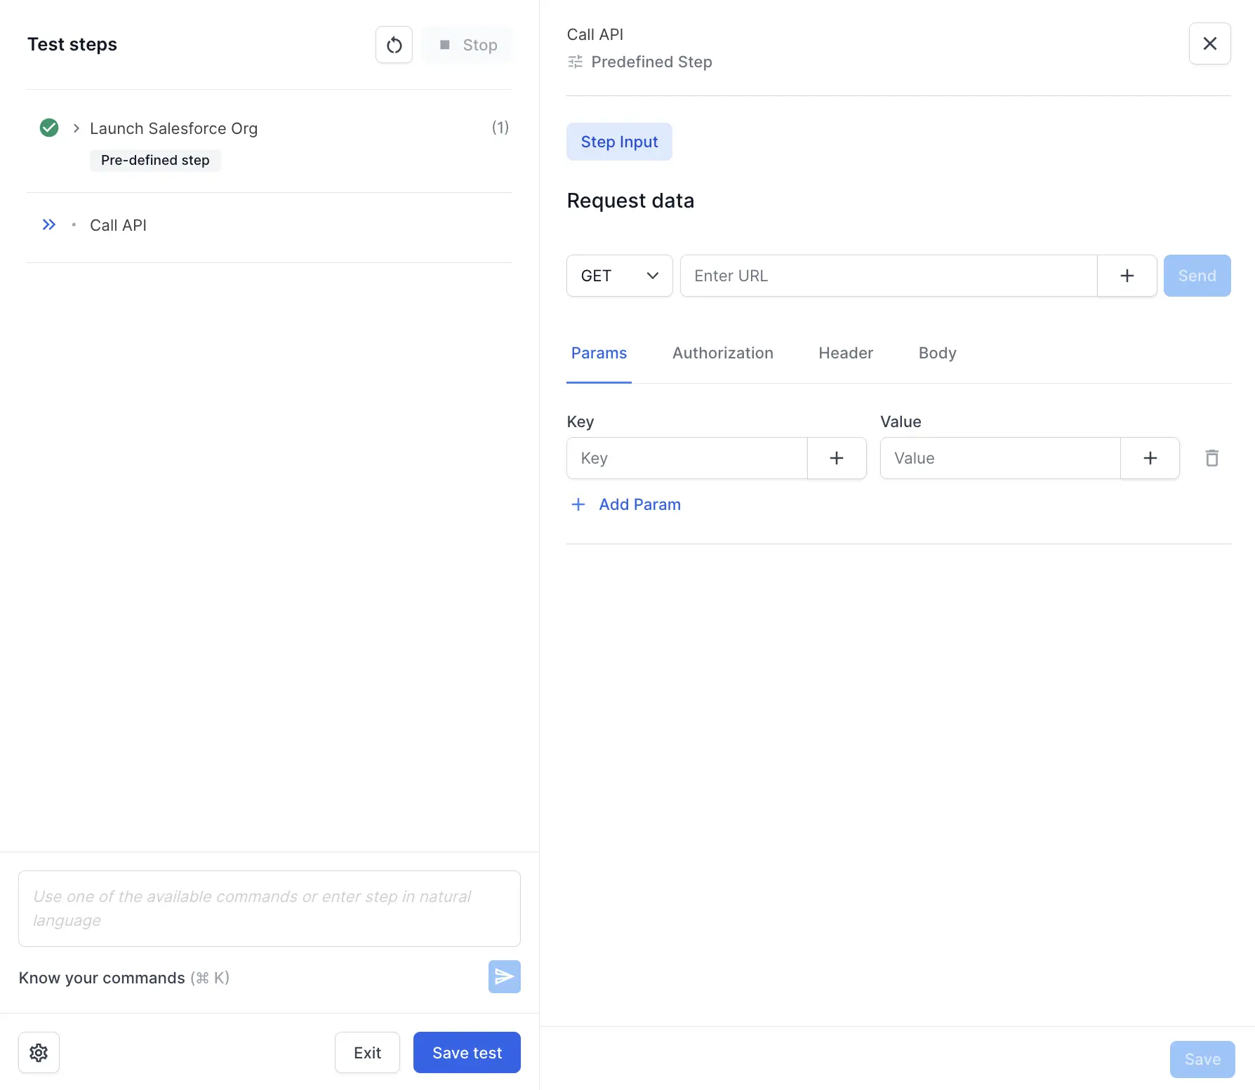Click the plus icon next to Enter URL
The image size is (1255, 1090).
pos(1127,275)
